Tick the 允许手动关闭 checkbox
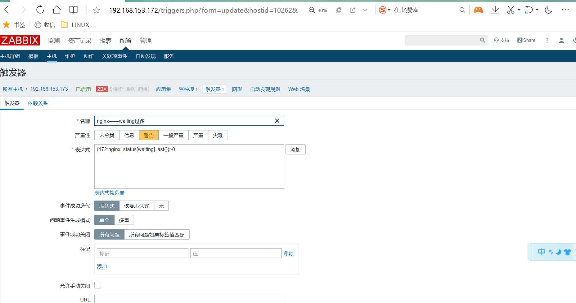 [98, 285]
